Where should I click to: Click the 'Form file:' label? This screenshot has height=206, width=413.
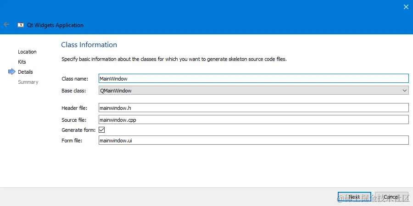click(x=72, y=141)
